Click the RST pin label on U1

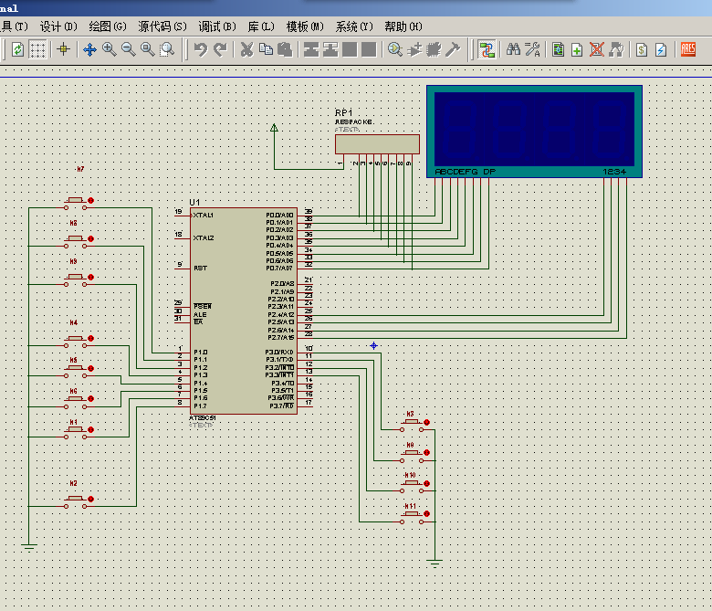(x=200, y=268)
